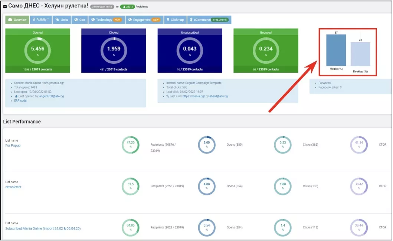This screenshot has width=393, height=241.
Task: Click the '1256 / 23019 contacts' text
Action: (x=37, y=69)
